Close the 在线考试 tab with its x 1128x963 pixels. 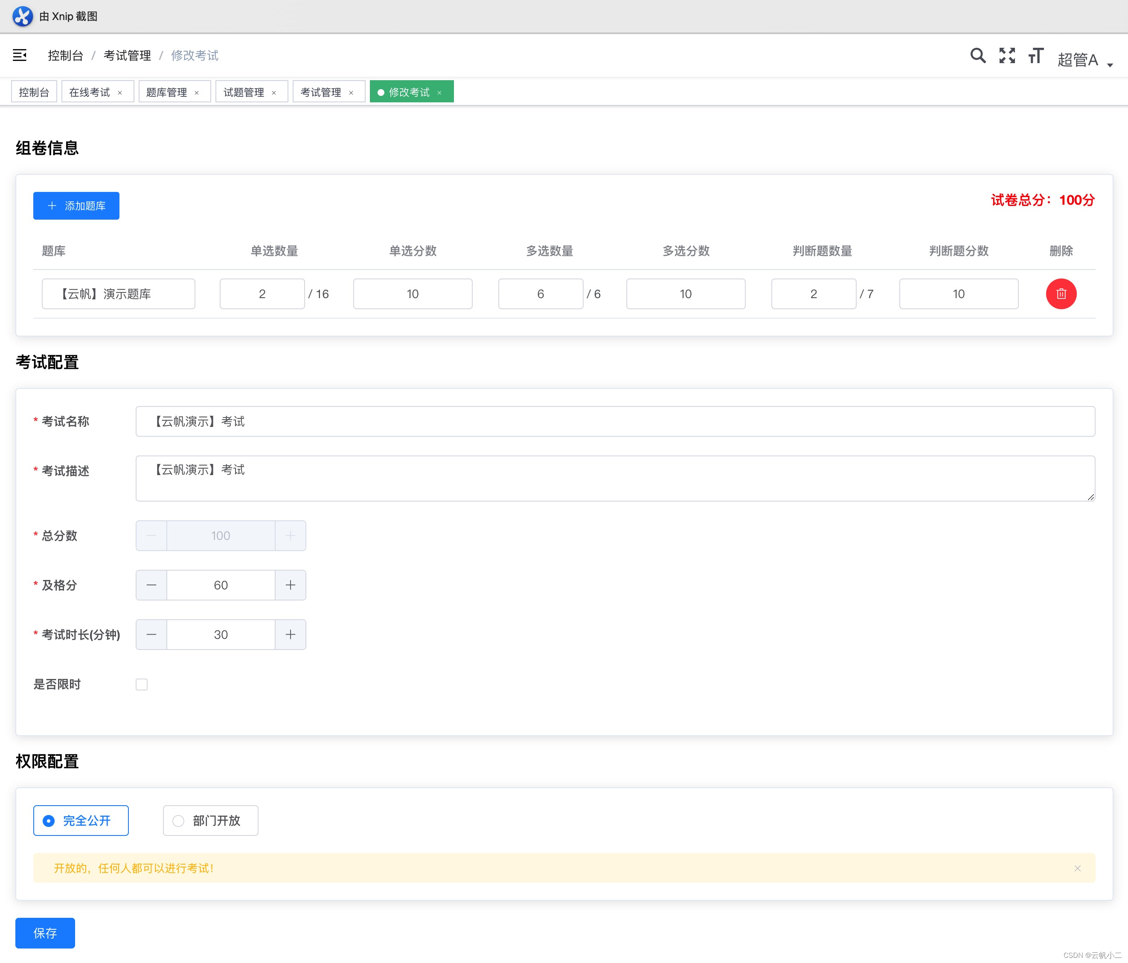(x=120, y=93)
